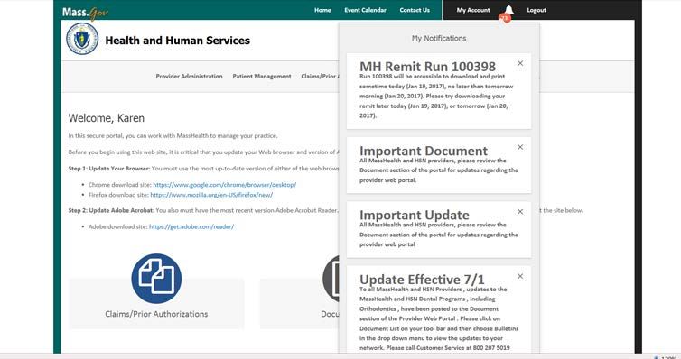Dismiss the Update Effective 7/1 notification
The height and width of the screenshot is (359, 681).
point(520,276)
